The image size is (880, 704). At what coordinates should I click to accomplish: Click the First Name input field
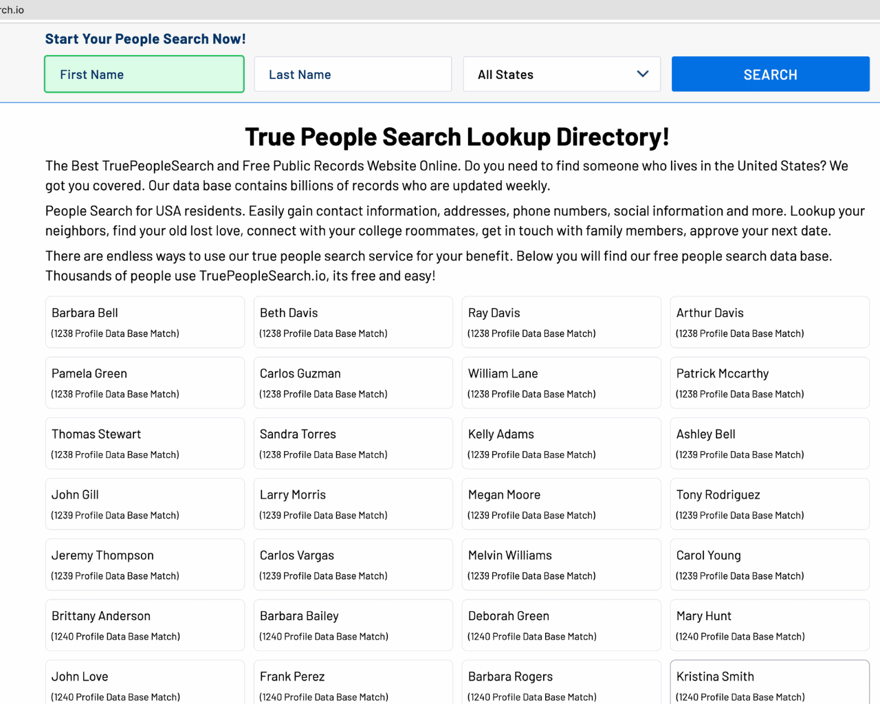click(144, 74)
